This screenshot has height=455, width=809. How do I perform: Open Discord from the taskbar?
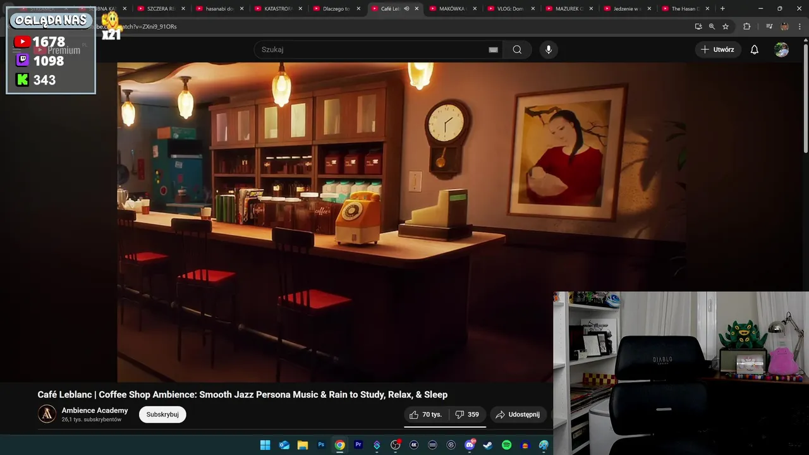(470, 445)
